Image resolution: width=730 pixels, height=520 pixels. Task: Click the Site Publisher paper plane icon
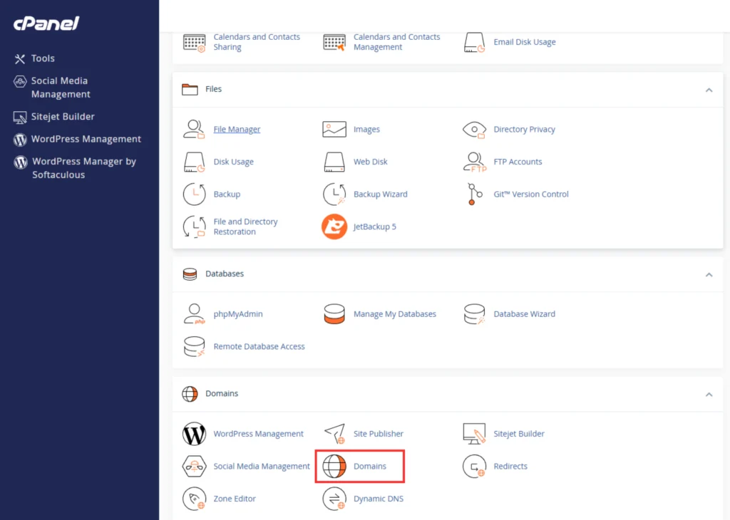coord(334,434)
